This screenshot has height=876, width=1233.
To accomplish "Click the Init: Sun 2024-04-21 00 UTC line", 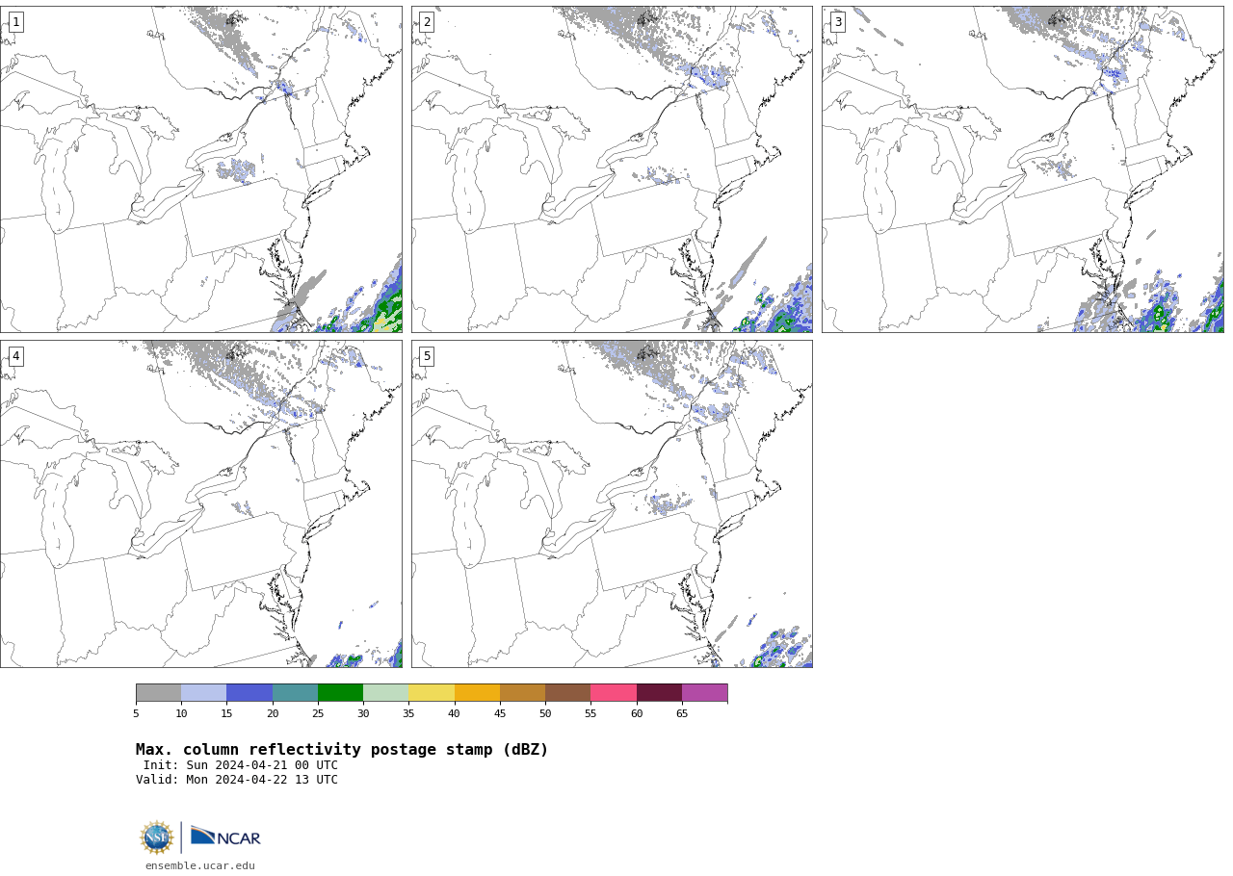I will [x=241, y=766].
